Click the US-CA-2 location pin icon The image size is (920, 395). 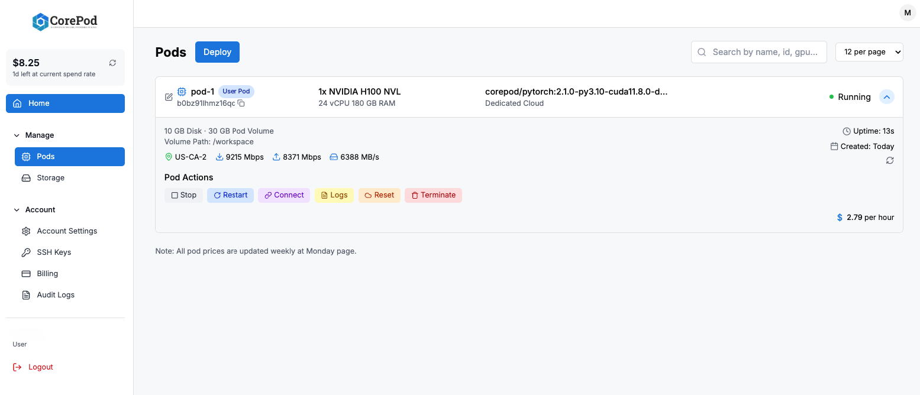tap(169, 157)
